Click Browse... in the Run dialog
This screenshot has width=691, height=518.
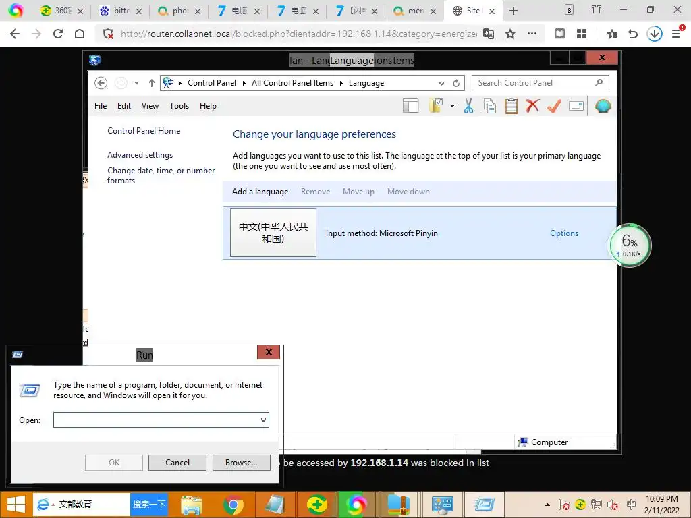[x=241, y=463]
